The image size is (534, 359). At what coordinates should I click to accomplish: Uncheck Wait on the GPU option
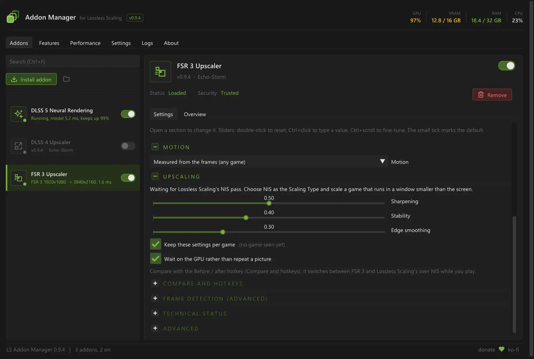pyautogui.click(x=155, y=259)
